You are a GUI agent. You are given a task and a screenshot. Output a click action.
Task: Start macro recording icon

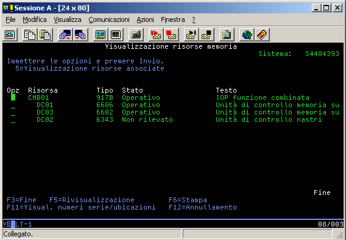[x=156, y=35]
